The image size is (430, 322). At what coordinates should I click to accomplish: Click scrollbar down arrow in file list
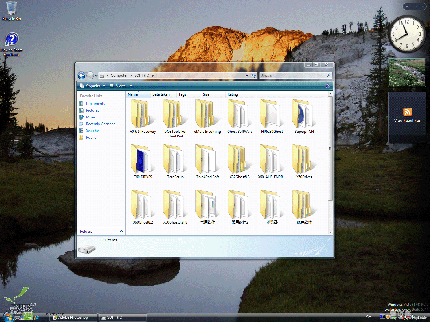click(x=330, y=232)
